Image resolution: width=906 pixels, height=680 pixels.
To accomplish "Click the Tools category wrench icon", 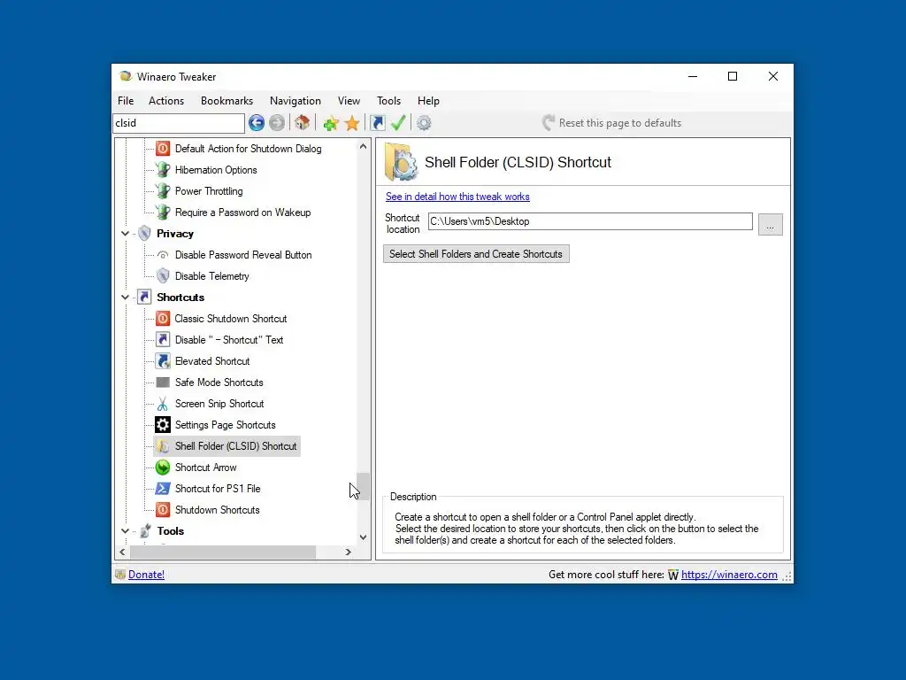I will (145, 531).
